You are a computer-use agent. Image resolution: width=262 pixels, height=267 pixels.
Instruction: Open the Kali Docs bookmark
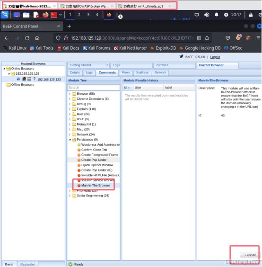point(69,48)
